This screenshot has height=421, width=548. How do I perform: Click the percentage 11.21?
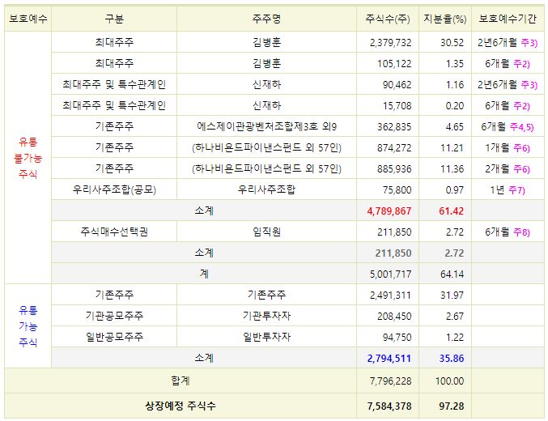452,147
